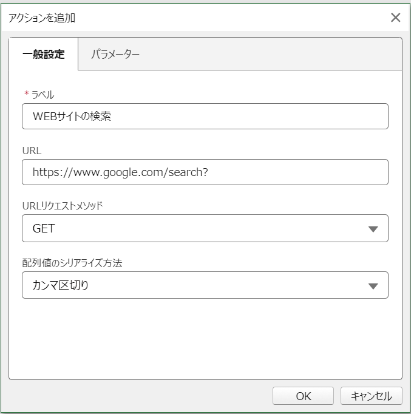Confirm with the OK button

(303, 396)
